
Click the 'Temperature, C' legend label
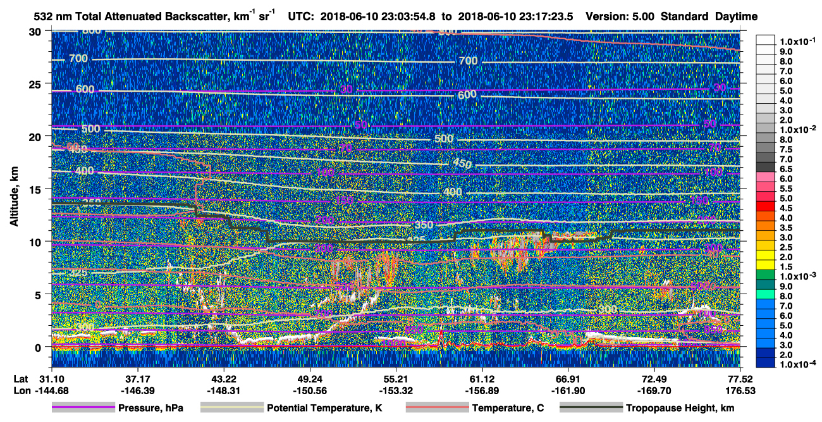point(508,408)
